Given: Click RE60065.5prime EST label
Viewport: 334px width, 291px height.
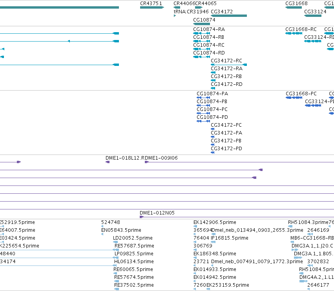Looking at the screenshot, I should click(x=133, y=269).
